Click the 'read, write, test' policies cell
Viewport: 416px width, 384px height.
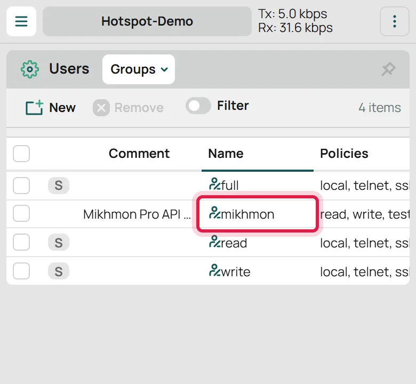click(365, 214)
